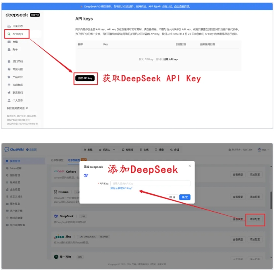Screen dimensions: 275x270
Task: Click the prompt template library icon in ChatWiki
Action: click(7, 225)
